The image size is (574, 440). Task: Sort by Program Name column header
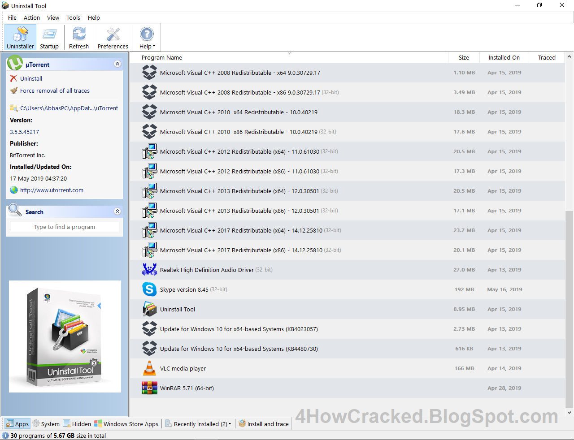coord(161,57)
